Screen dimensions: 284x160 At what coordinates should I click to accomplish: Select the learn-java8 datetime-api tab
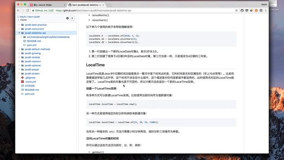pos(87,5)
